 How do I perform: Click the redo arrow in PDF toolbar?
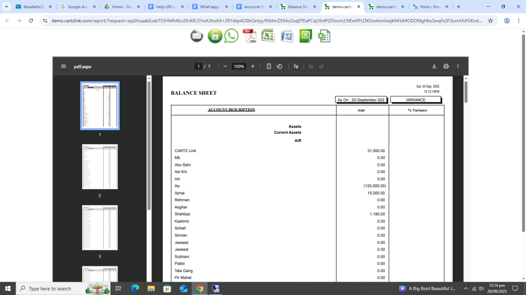pyautogui.click(x=322, y=66)
